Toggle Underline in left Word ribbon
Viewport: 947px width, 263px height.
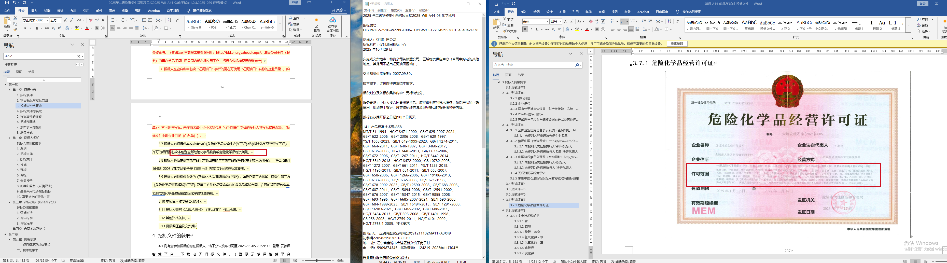[37, 28]
